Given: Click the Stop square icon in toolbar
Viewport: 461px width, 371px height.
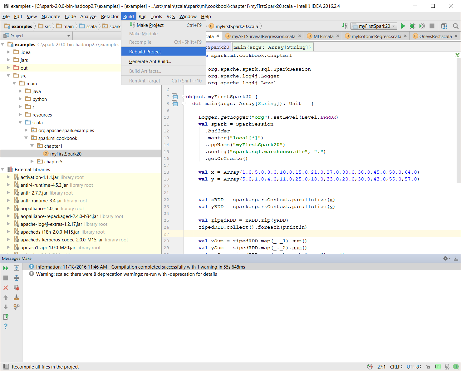Looking at the screenshot, I should pos(432,26).
